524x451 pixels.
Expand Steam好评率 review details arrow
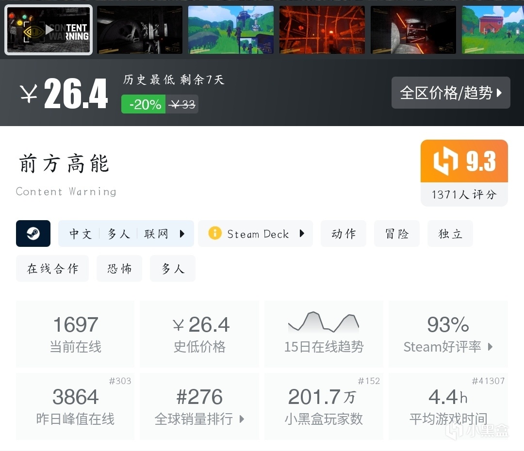[490, 346]
